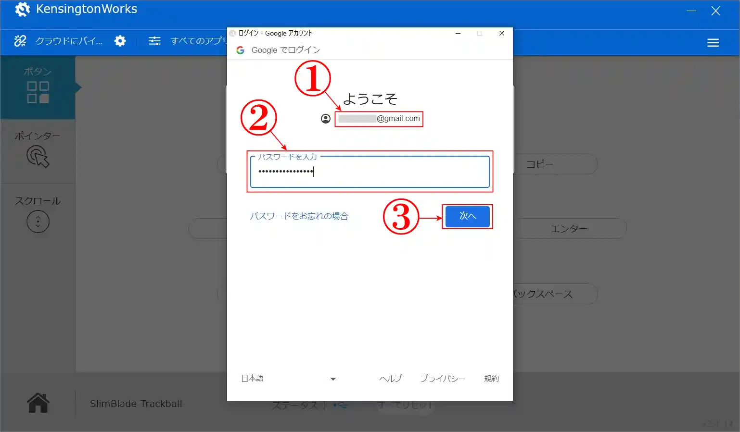The image size is (740, 432).
Task: Click the ステータス label in bottom bar
Action: pyautogui.click(x=294, y=406)
